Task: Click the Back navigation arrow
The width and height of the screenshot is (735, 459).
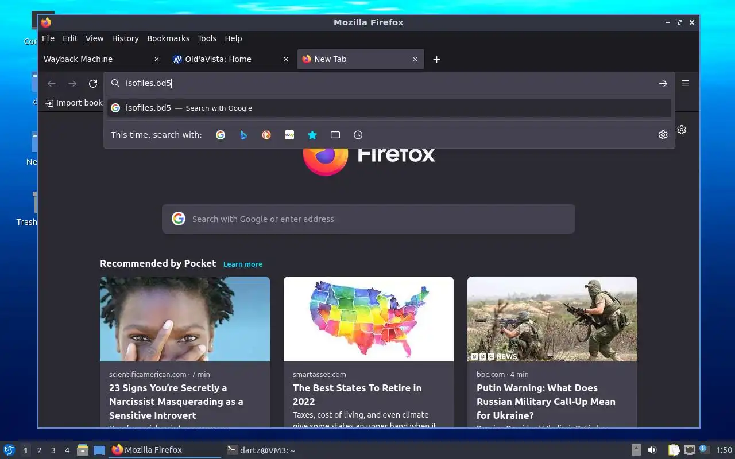Action: 52,84
